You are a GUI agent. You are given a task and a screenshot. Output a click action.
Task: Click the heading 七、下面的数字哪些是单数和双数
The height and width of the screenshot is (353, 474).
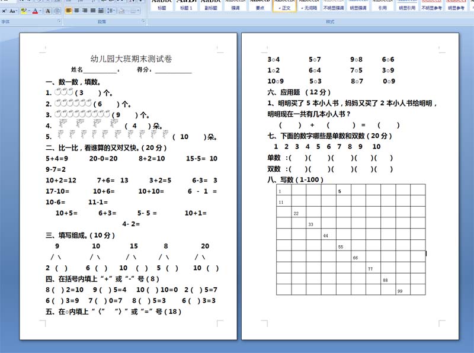coord(330,136)
